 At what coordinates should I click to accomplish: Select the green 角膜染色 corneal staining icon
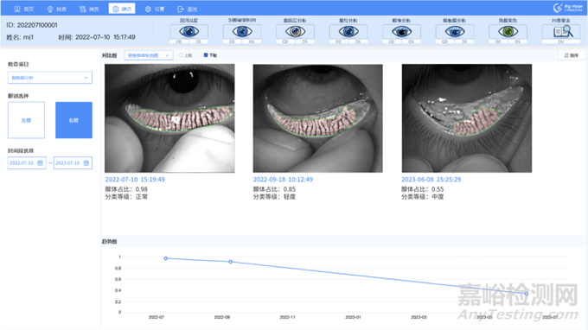click(x=508, y=31)
